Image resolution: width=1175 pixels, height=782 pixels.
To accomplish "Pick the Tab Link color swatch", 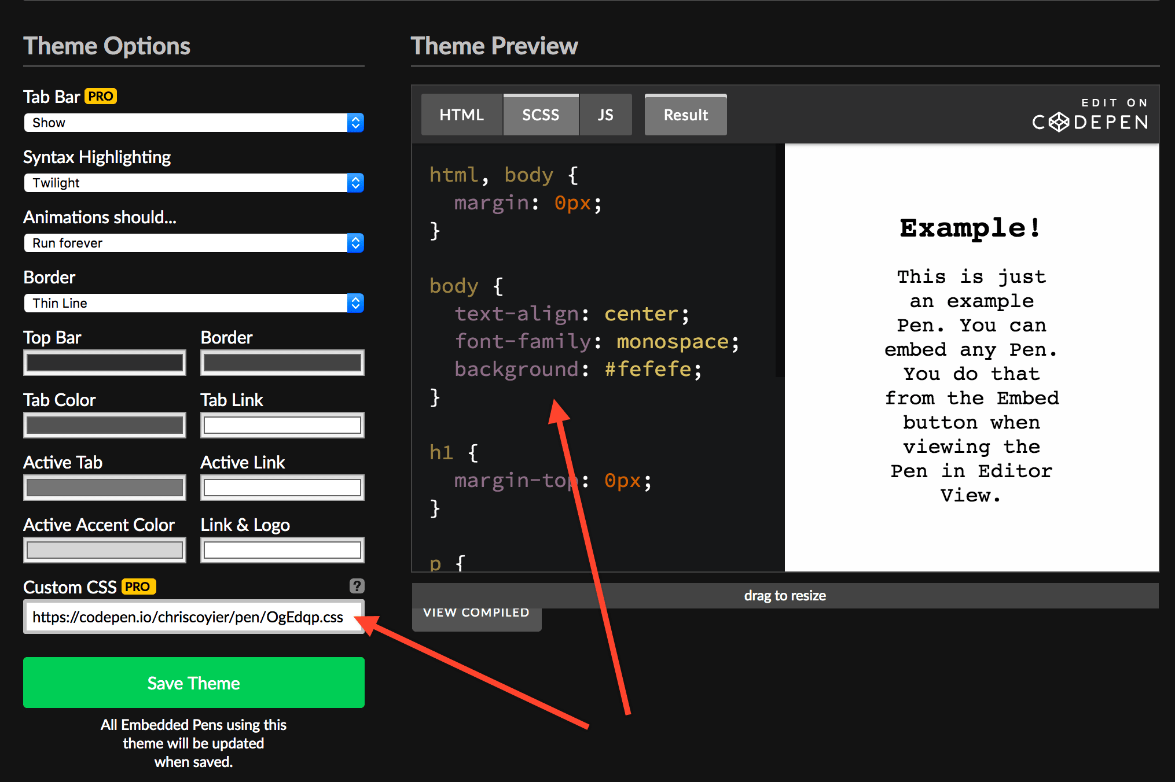I will coord(282,425).
